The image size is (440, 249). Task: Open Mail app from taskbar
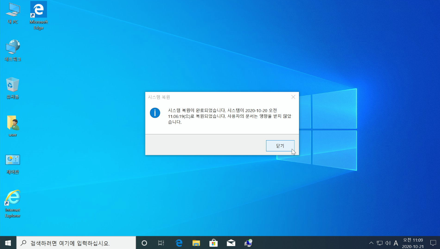(x=231, y=243)
